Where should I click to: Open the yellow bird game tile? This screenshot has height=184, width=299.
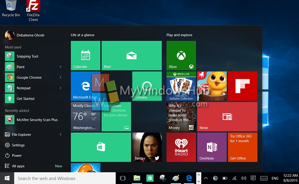[x=212, y=86]
